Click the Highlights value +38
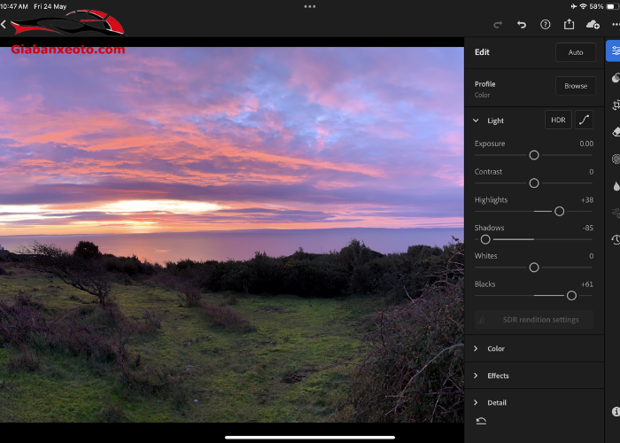Viewport: 620px width, 443px height. (x=587, y=199)
